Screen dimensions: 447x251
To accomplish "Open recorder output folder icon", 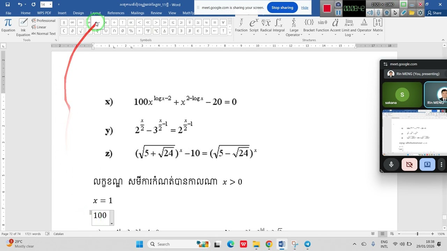I will (412, 13).
